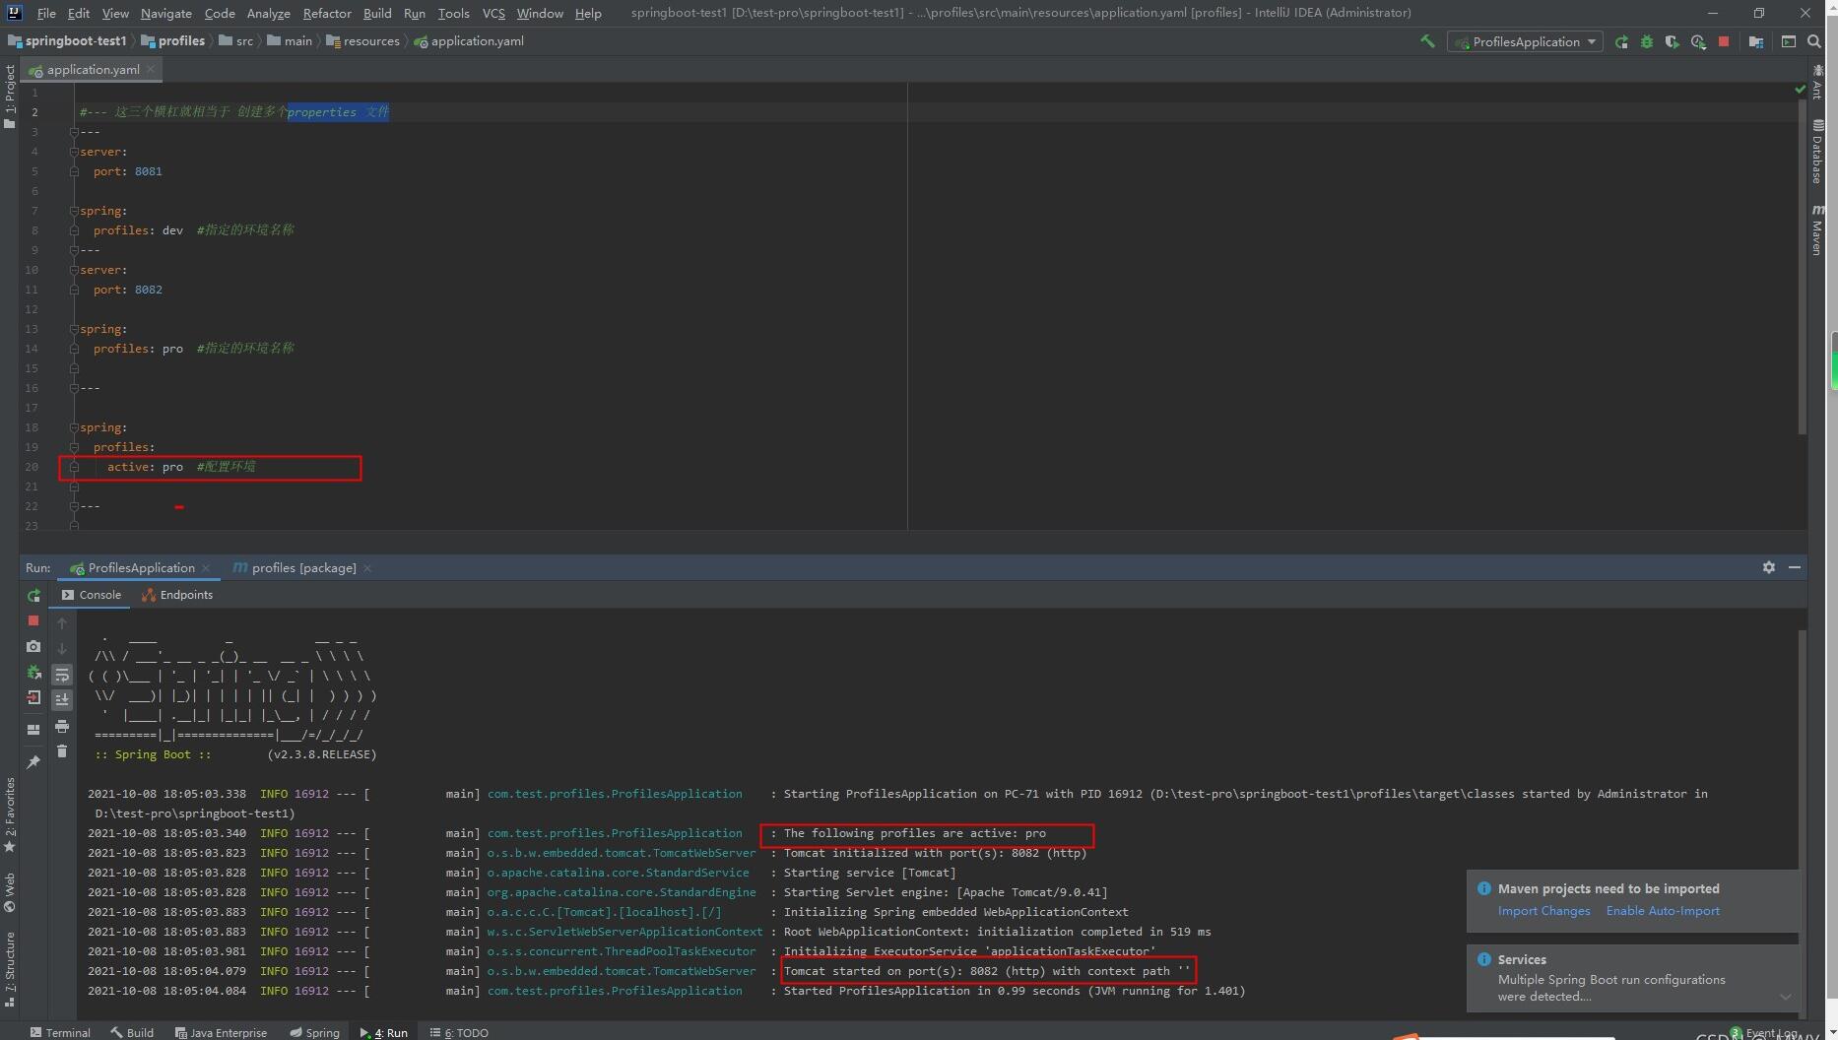Collapse the server block at line 10

pos(74,270)
